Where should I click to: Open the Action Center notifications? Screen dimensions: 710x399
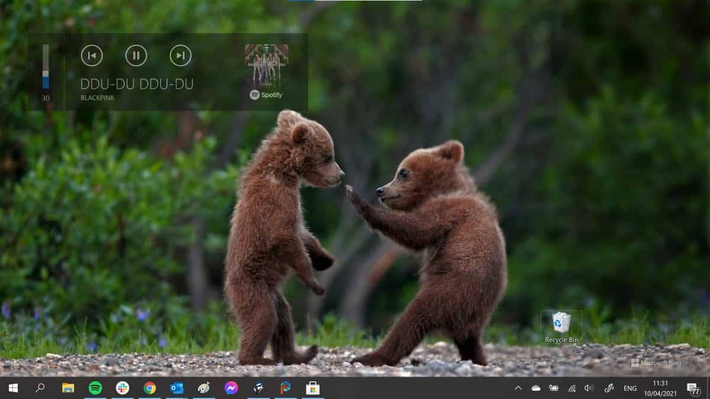coord(693,388)
